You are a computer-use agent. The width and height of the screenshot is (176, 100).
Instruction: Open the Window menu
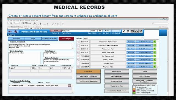tap(33, 20)
